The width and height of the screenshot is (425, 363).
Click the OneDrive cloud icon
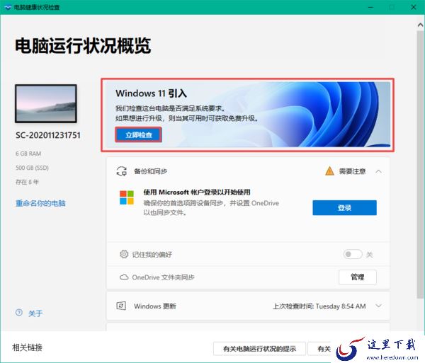coord(124,277)
